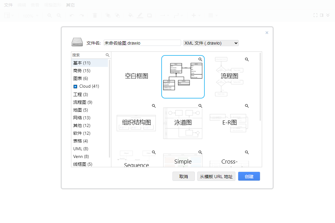
Task: Click the template grid vertical scrollbar
Action: click(260, 87)
